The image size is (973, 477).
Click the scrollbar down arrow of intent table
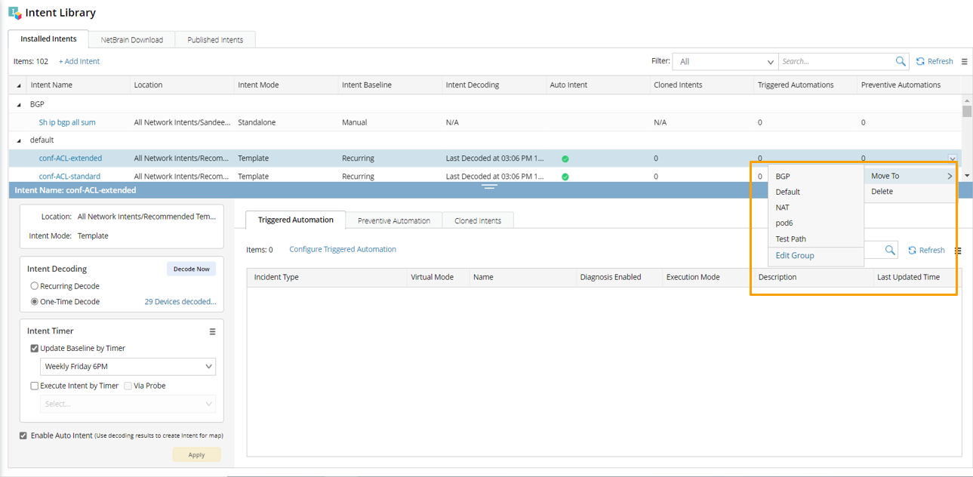967,176
